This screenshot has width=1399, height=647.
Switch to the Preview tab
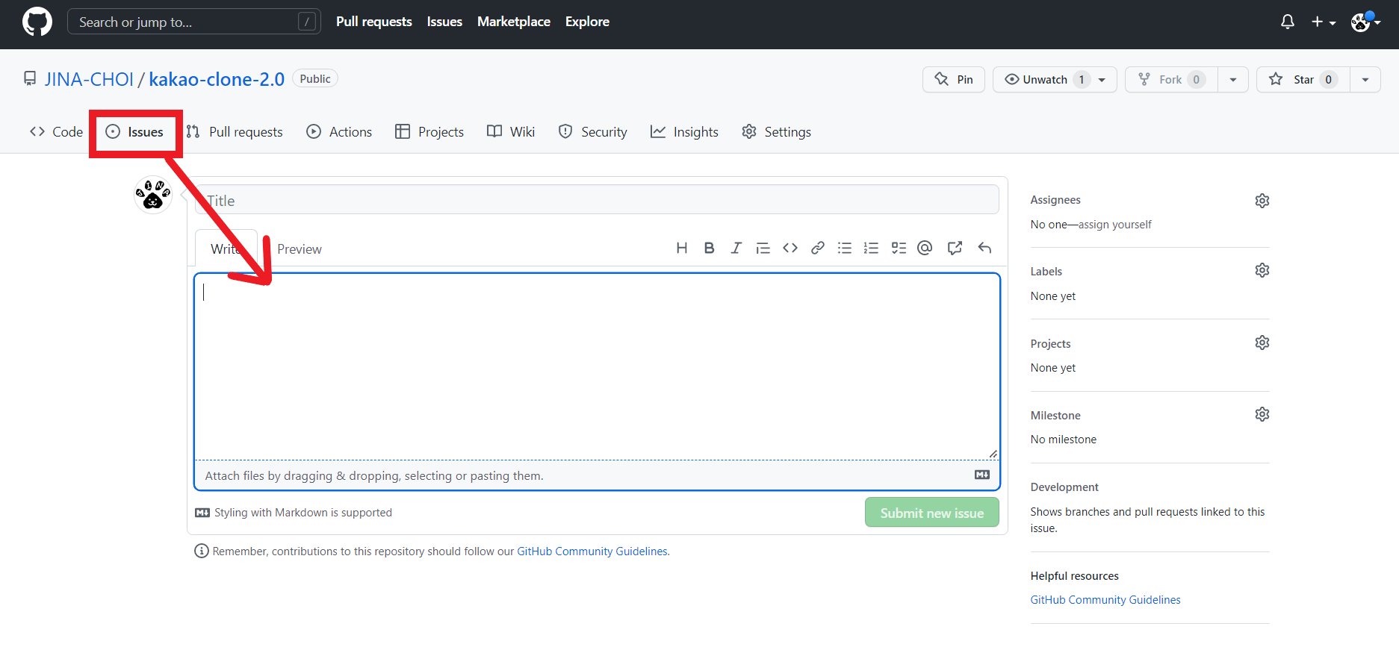coord(299,249)
